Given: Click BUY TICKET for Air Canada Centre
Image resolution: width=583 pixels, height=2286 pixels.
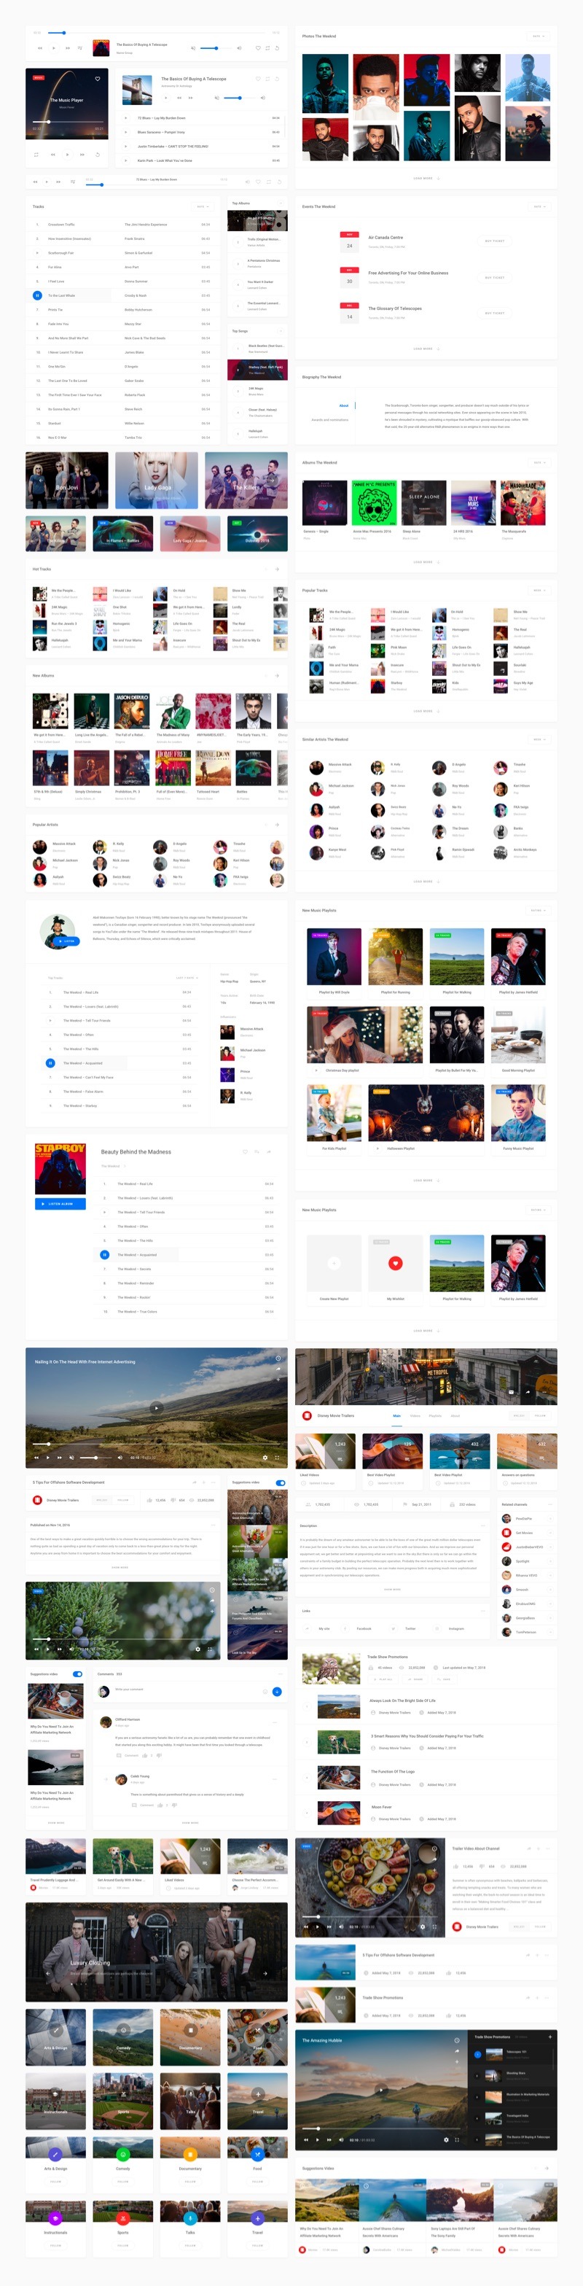Looking at the screenshot, I should coord(495,241).
